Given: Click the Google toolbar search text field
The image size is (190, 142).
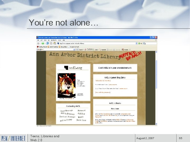Looking at the screenshot, I should [x=59, y=50].
